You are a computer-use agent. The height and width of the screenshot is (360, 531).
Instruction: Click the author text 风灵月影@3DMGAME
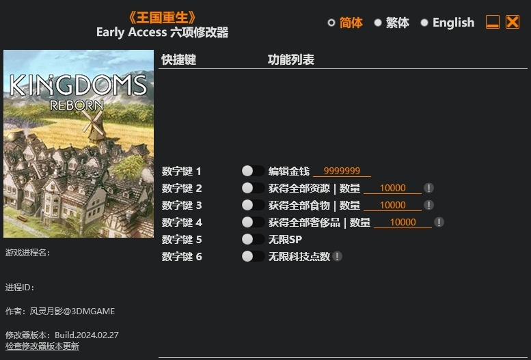click(x=72, y=311)
